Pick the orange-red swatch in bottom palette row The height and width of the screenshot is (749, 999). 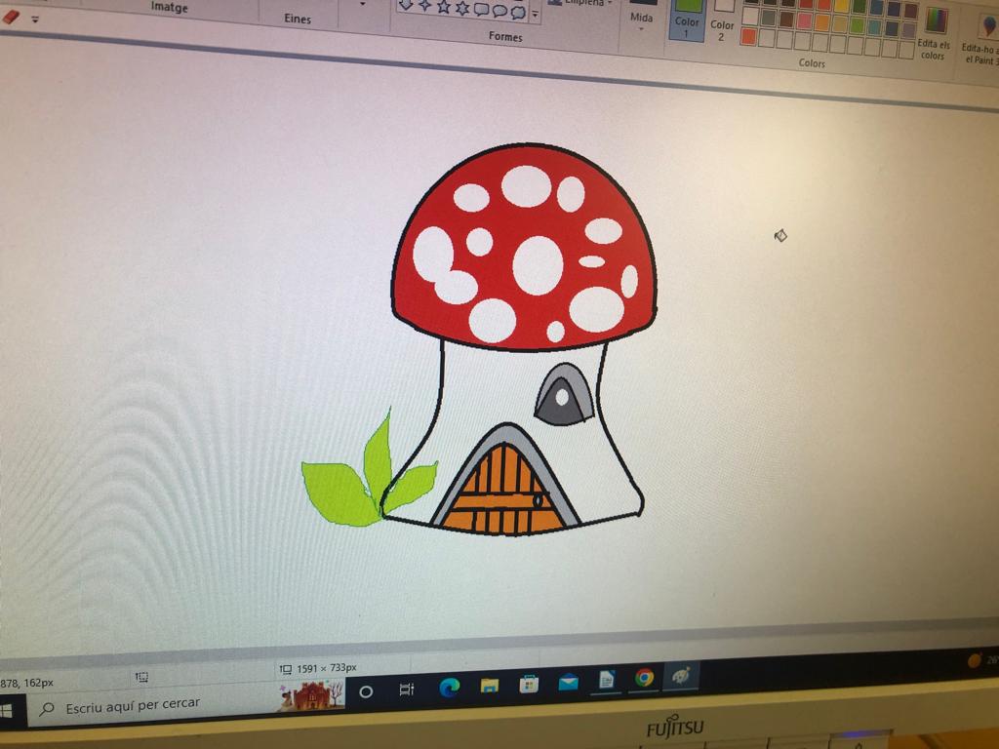[x=748, y=37]
